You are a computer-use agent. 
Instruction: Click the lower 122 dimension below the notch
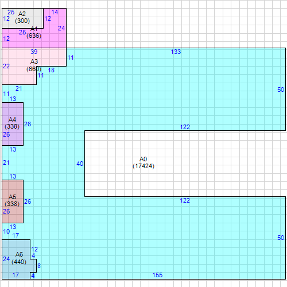(x=185, y=200)
